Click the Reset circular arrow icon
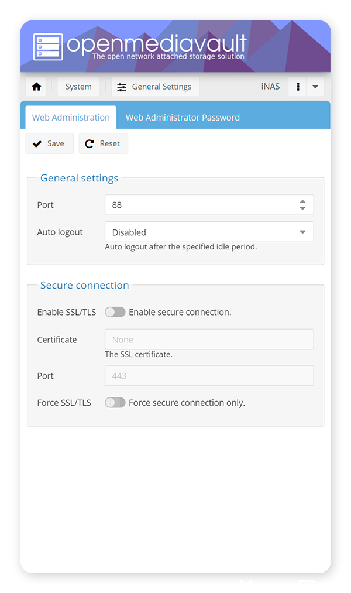 coord(90,143)
